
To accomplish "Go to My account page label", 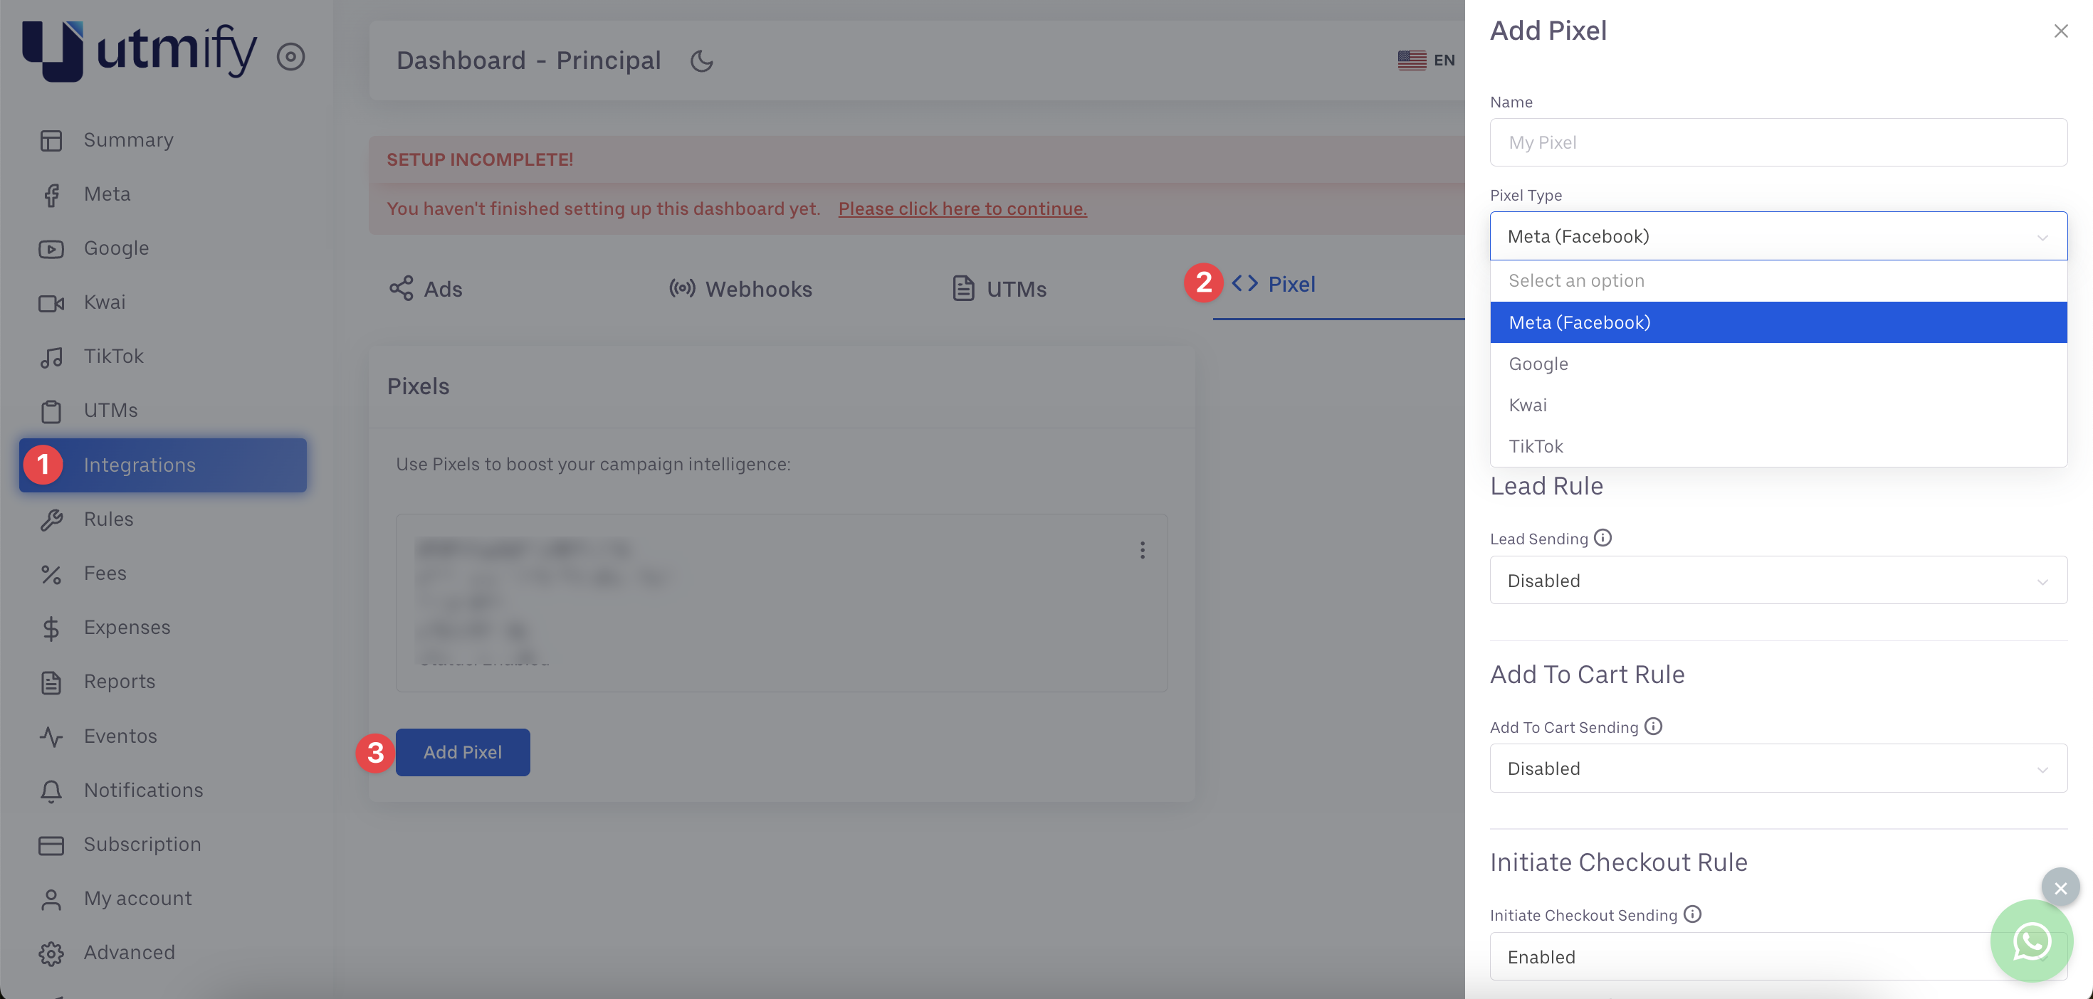I will point(138,898).
